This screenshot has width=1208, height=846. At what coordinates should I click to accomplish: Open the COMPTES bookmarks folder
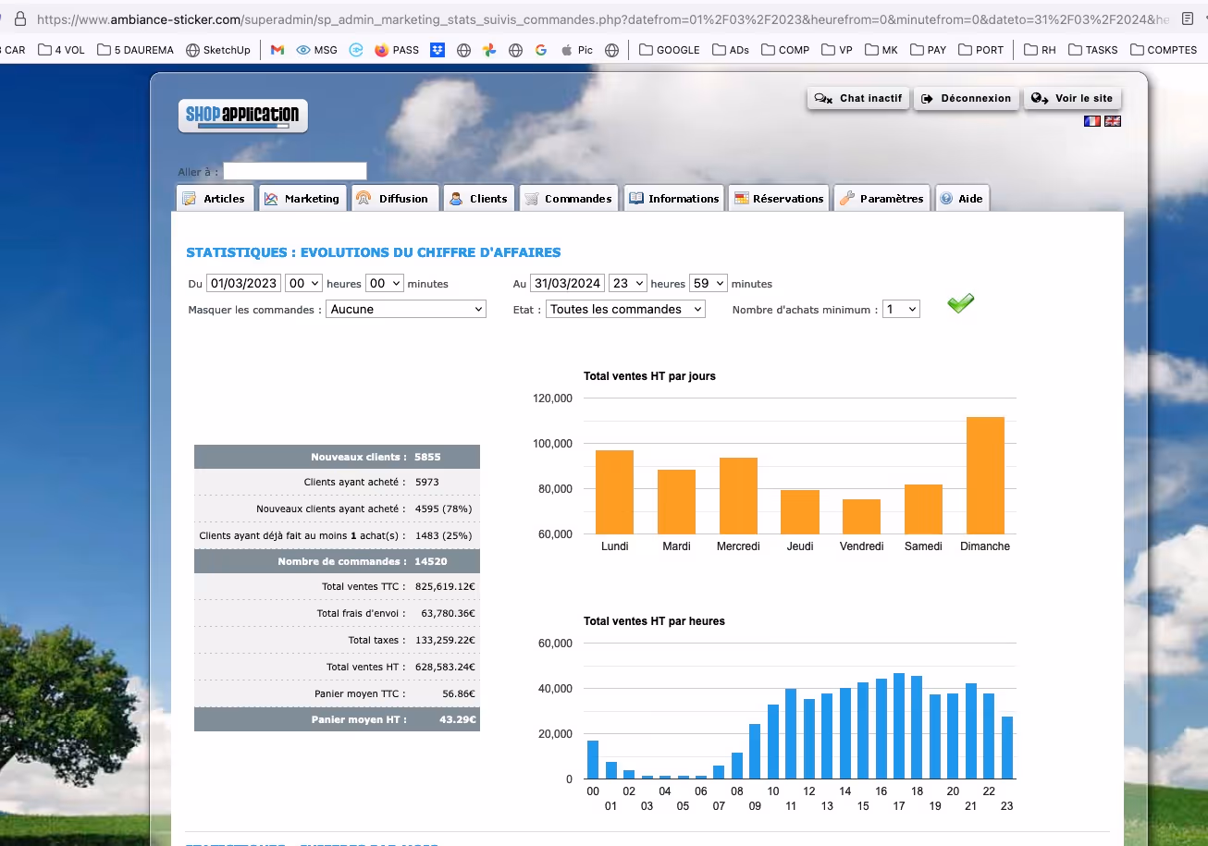pos(1164,50)
